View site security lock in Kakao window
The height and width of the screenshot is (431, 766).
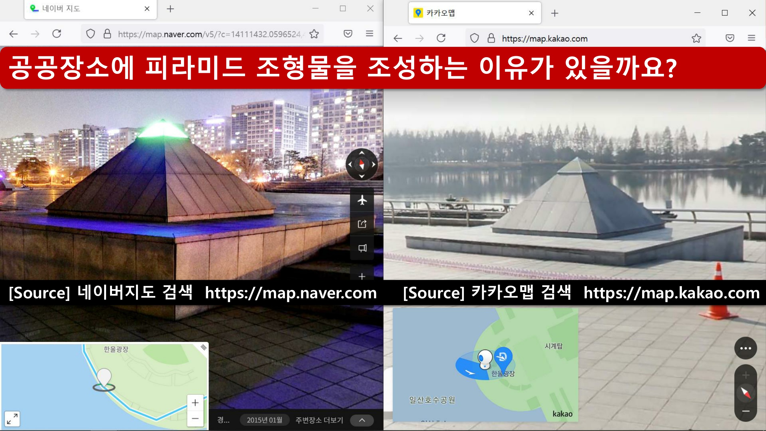point(491,38)
